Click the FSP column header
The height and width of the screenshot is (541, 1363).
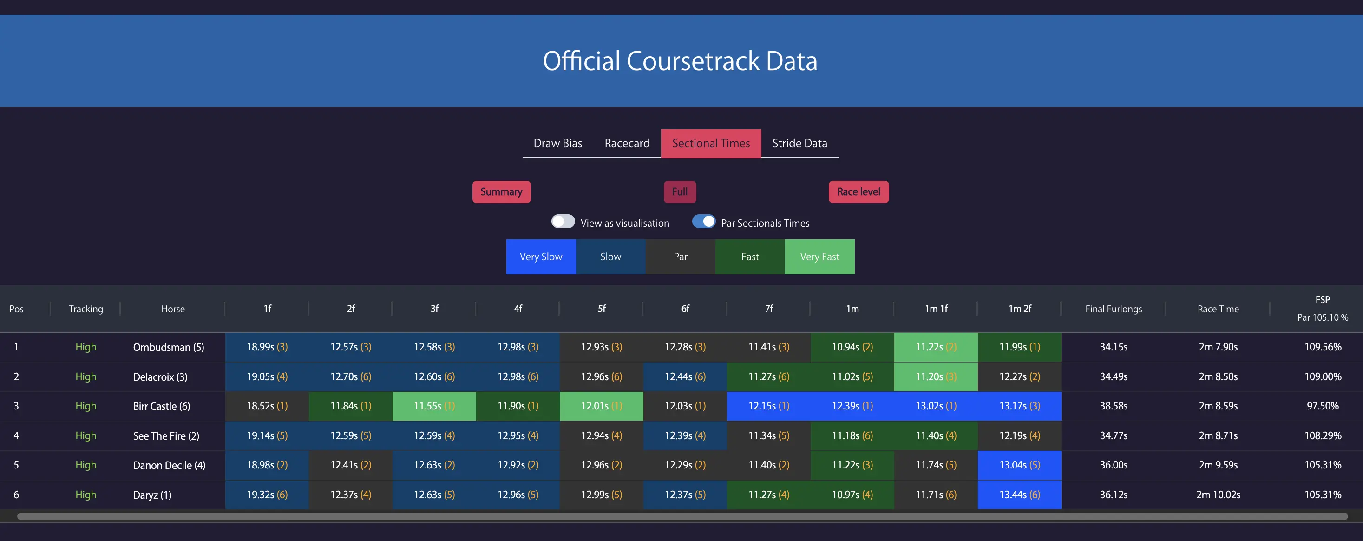(x=1322, y=300)
